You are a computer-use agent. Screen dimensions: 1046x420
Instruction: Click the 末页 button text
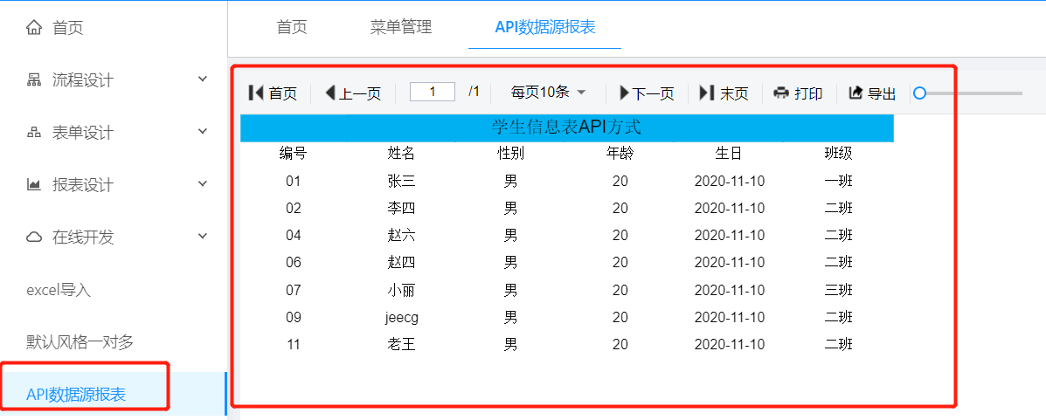click(x=734, y=93)
